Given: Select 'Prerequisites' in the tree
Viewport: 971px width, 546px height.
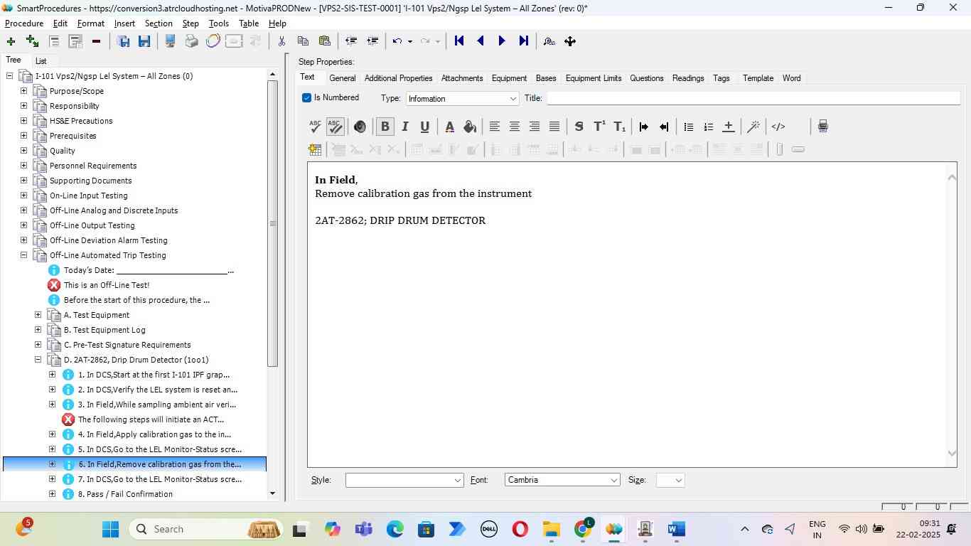Looking at the screenshot, I should (73, 136).
